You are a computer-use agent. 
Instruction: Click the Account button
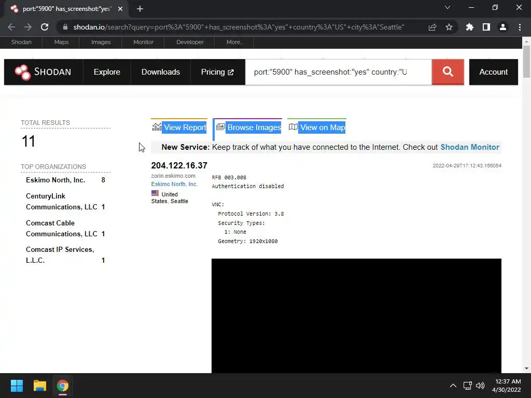pyautogui.click(x=494, y=72)
